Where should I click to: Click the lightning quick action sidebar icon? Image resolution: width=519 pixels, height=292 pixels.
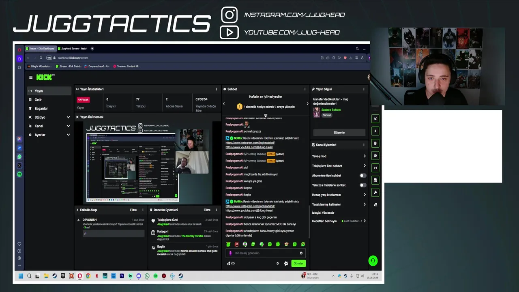pos(375,131)
